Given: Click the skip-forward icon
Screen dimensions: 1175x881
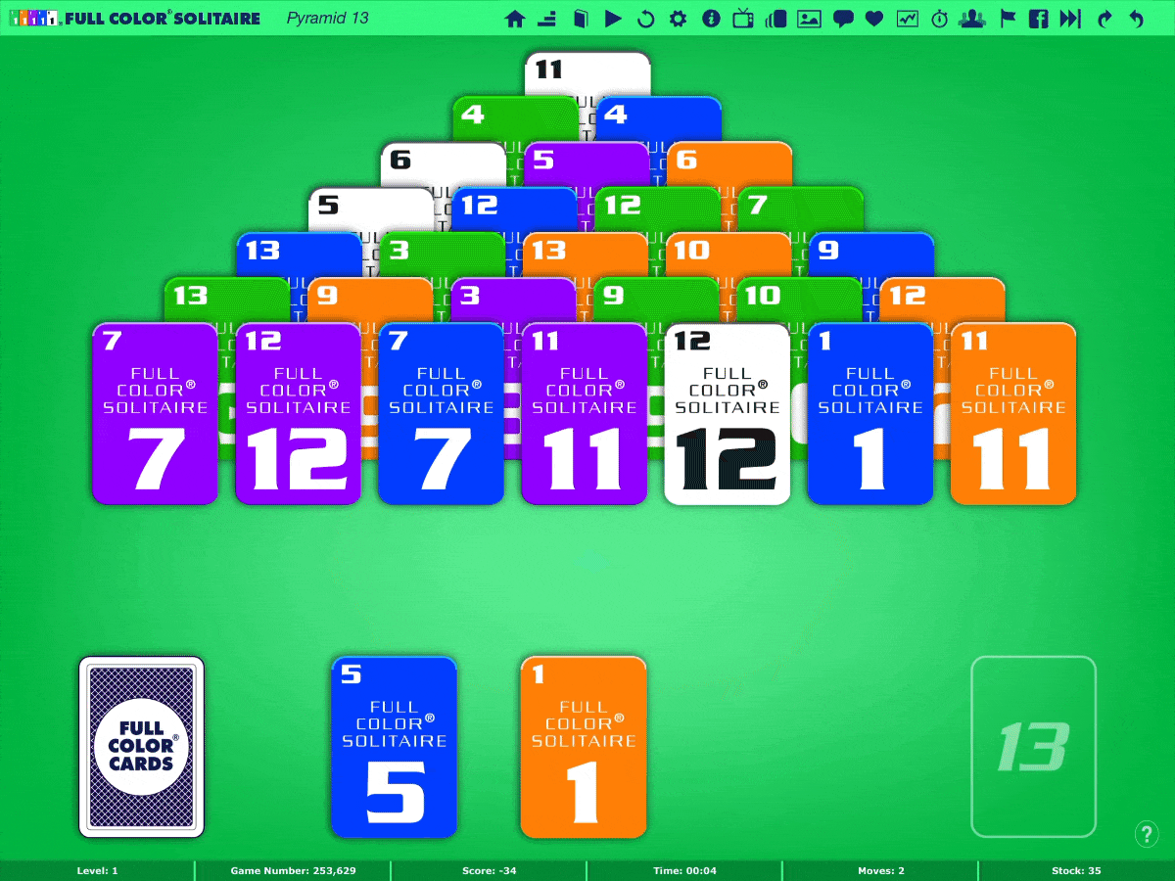Looking at the screenshot, I should [x=1071, y=18].
